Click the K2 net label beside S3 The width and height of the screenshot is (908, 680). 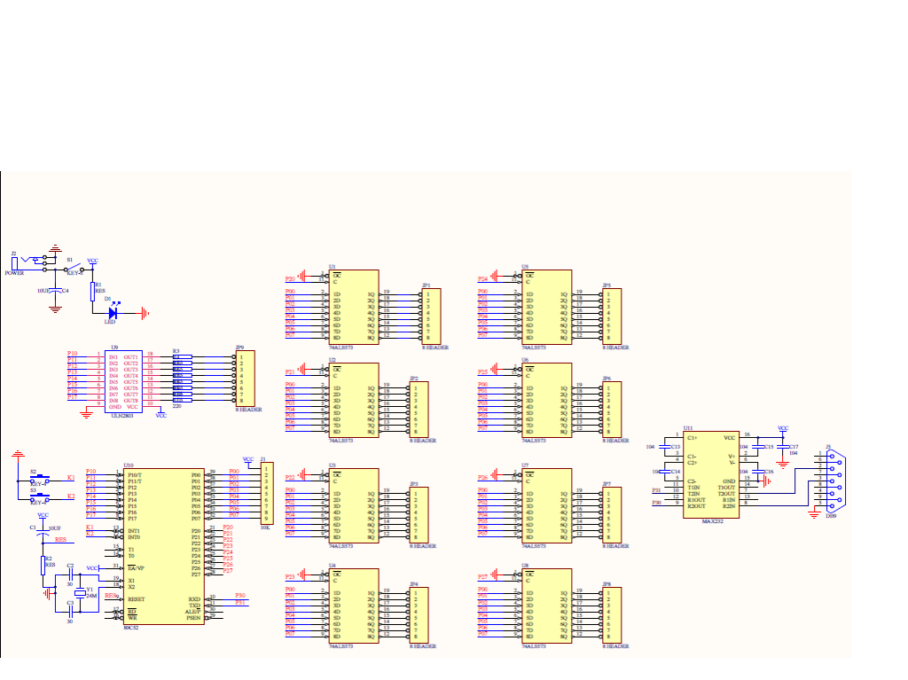(x=71, y=496)
